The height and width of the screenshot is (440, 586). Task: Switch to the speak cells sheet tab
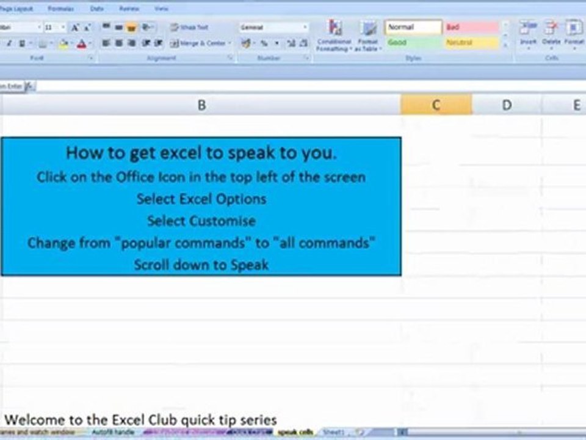pyautogui.click(x=295, y=433)
